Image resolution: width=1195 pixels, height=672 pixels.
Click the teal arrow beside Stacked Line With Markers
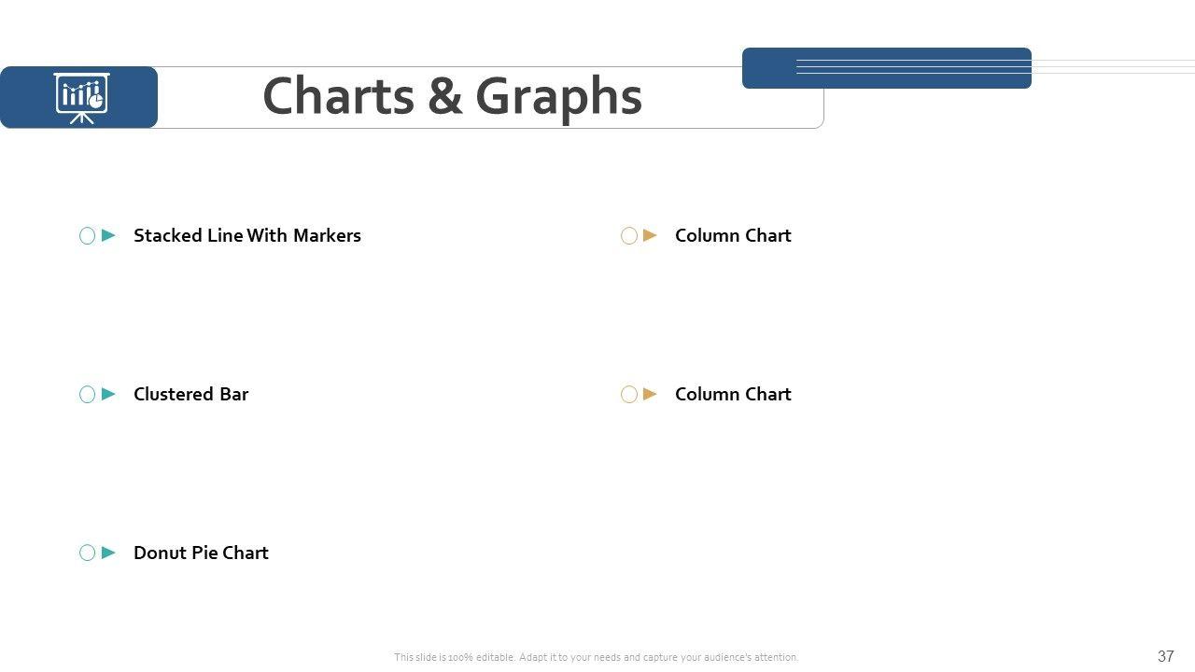point(108,235)
